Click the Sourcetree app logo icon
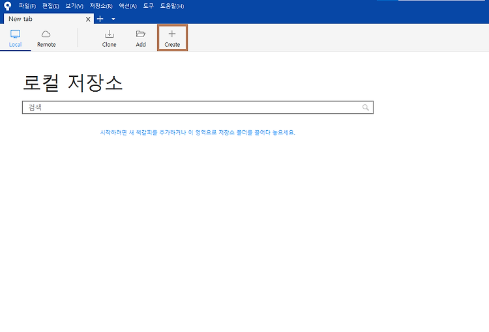Screen dimensions: 489x332 point(7,6)
